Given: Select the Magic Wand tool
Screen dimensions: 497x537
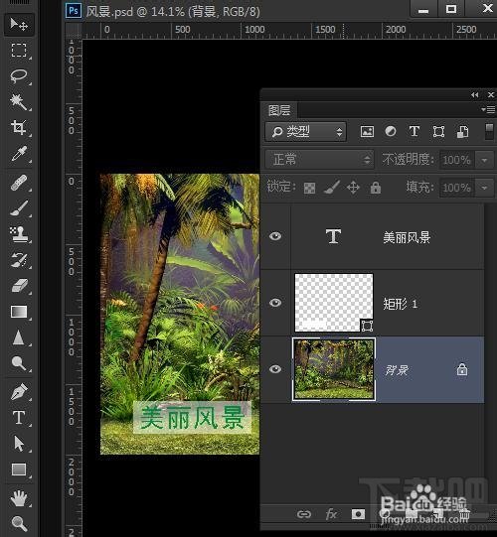Looking at the screenshot, I should tap(19, 101).
